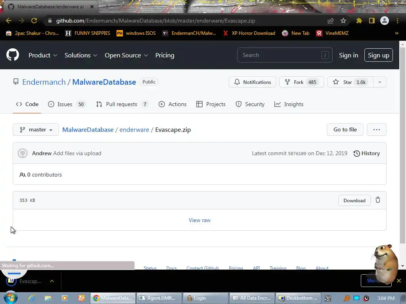
Task: Open Chrome three-dot menu
Action: (x=397, y=21)
